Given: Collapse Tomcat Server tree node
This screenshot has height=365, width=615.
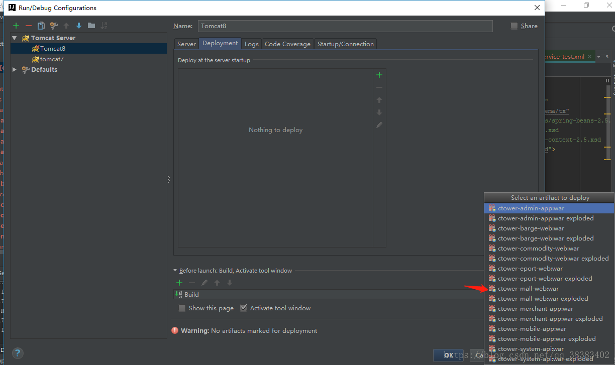Looking at the screenshot, I should point(15,38).
